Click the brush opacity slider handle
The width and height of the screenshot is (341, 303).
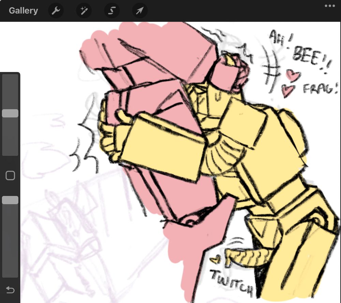(x=10, y=200)
